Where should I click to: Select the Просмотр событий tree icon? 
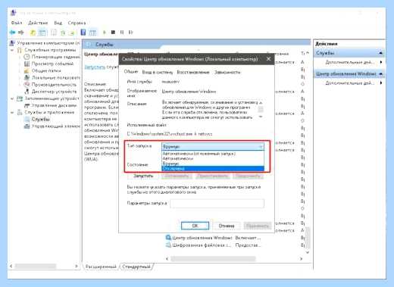pyautogui.click(x=27, y=64)
